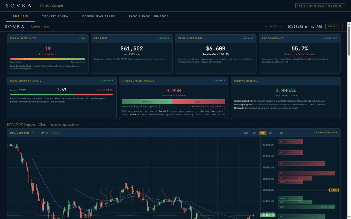351x219 pixels.
Task: Select the 1H chart timeframe
Action: click(x=254, y=133)
